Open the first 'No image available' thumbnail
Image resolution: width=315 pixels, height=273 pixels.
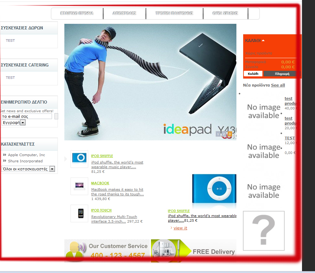click(x=264, y=111)
